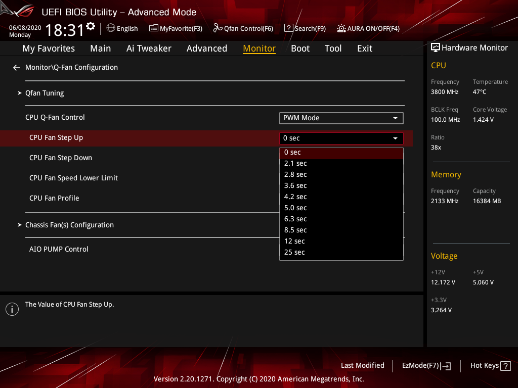
Task: Choose 4.2 sec option
Action: pos(341,197)
